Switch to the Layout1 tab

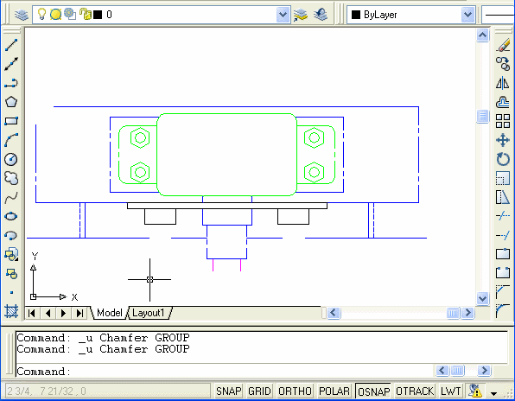coord(149,313)
